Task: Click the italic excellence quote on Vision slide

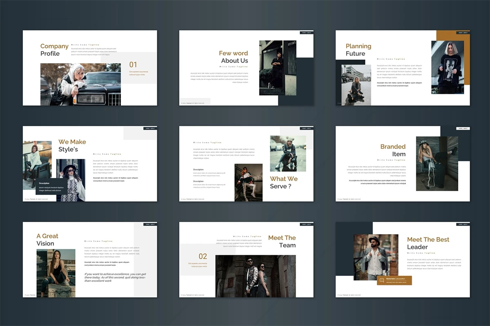Action: (115, 277)
